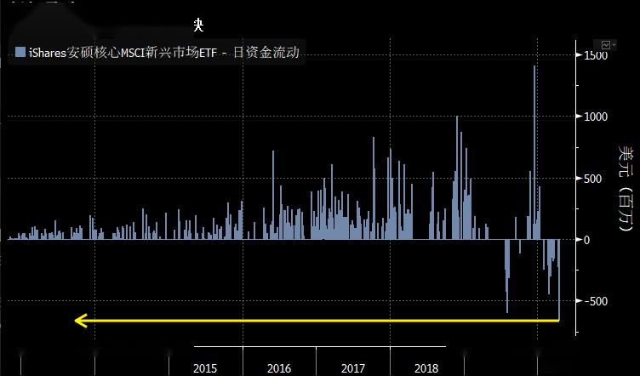The height and width of the screenshot is (376, 640).
Task: Expand the small arrow beside chart icon
Action: point(614,45)
